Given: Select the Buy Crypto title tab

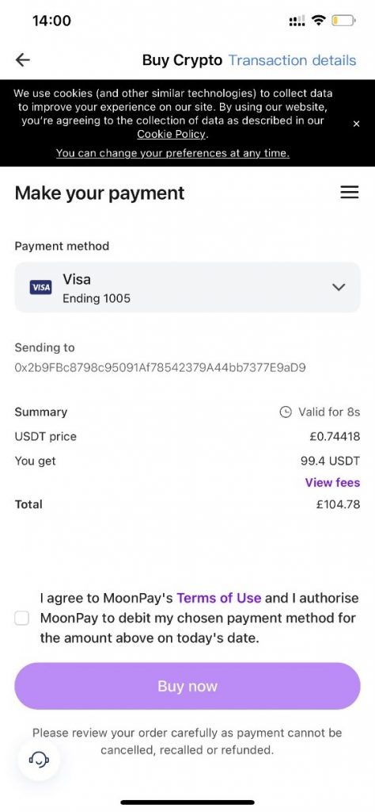Looking at the screenshot, I should click(182, 60).
